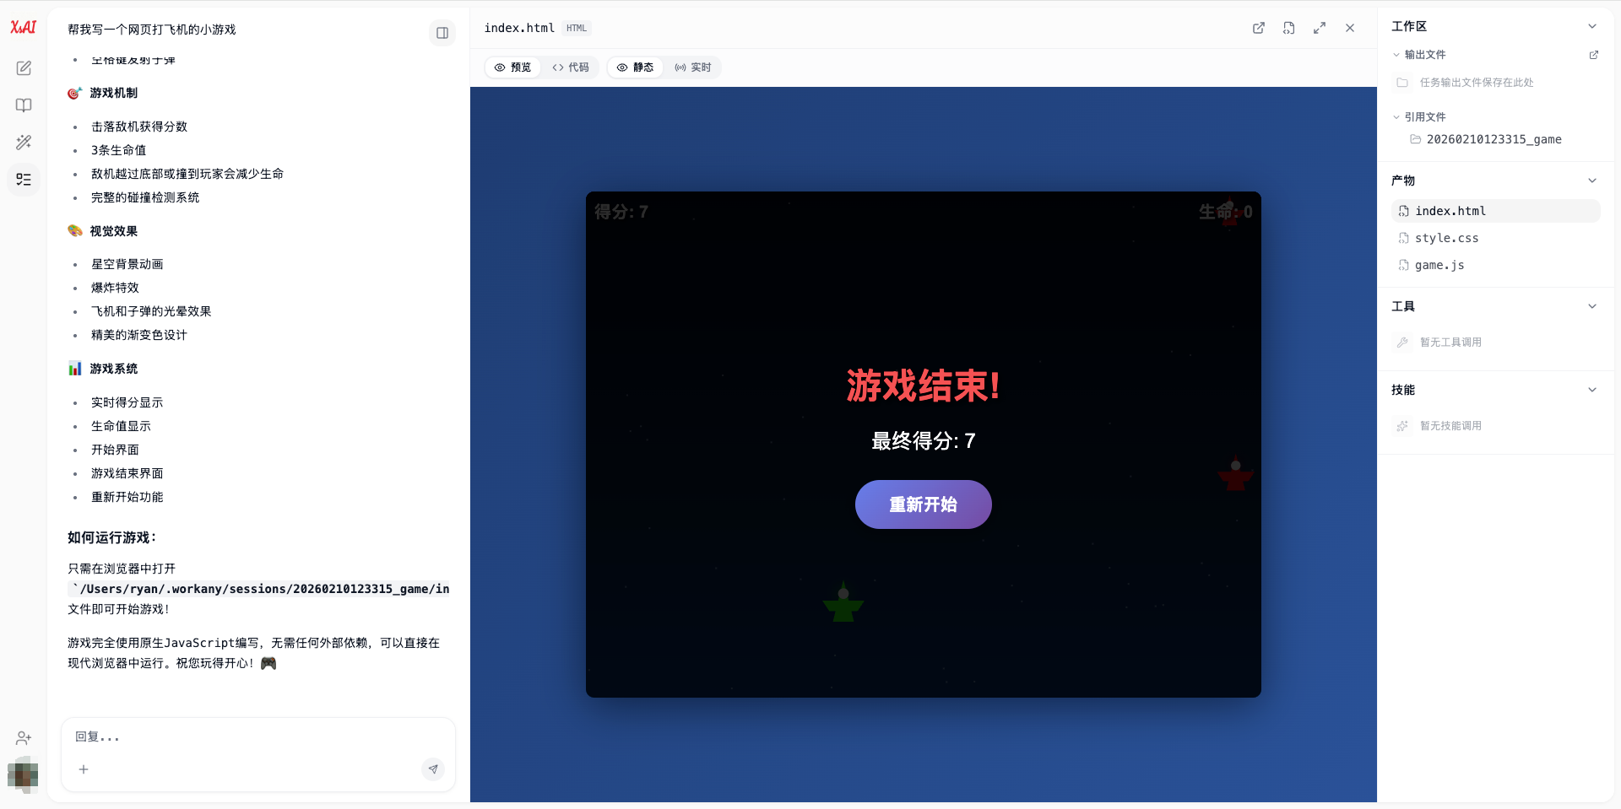Screen dimensions: 1621x809
Task: Click the 得分: 7 score display
Action: 621,212
